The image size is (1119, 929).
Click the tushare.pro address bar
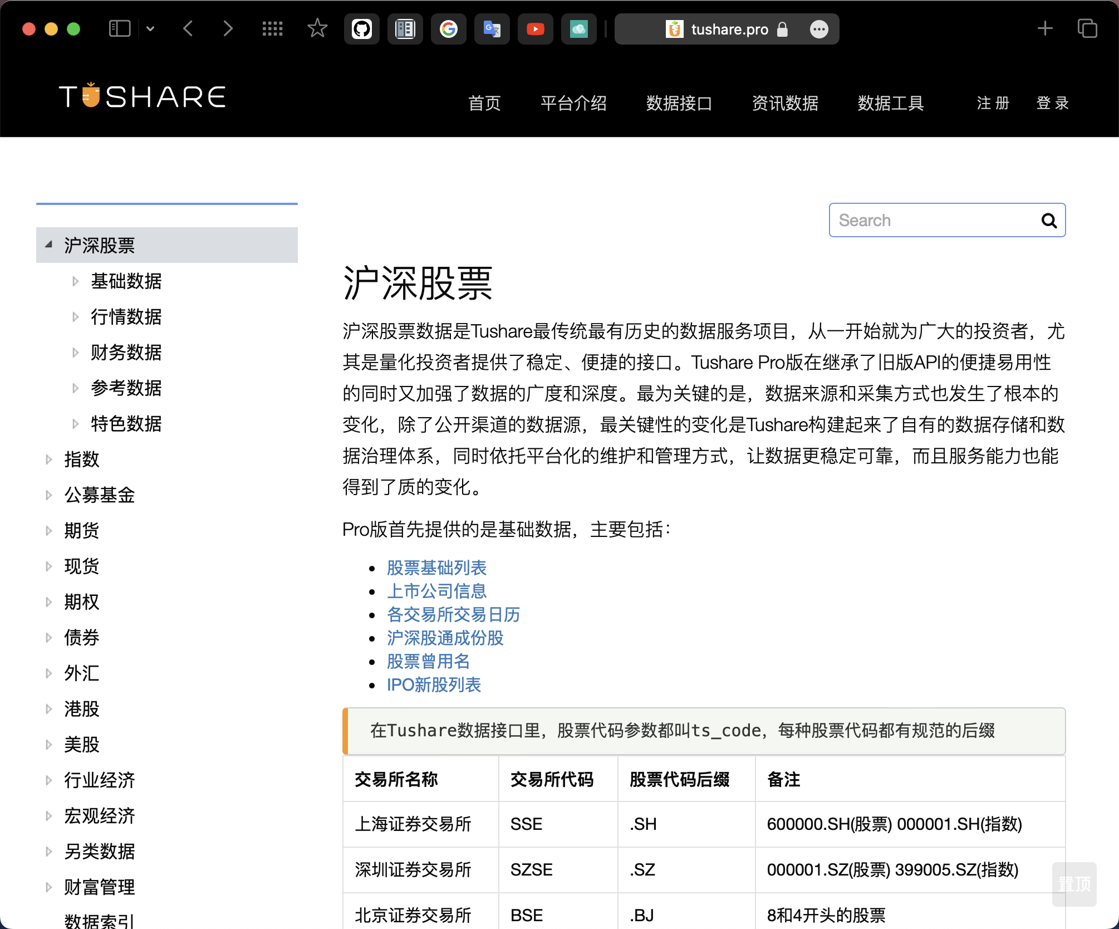tap(727, 29)
